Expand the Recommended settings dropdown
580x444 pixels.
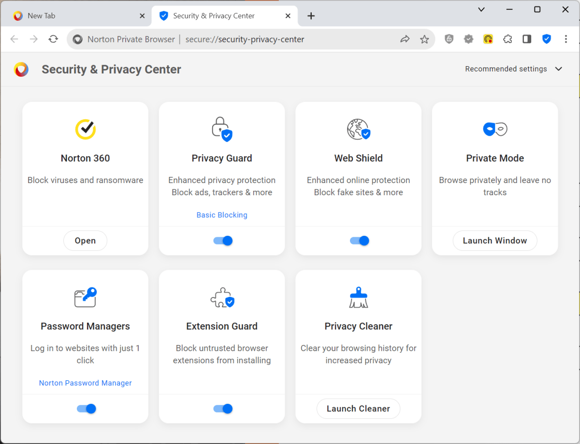pyautogui.click(x=513, y=69)
